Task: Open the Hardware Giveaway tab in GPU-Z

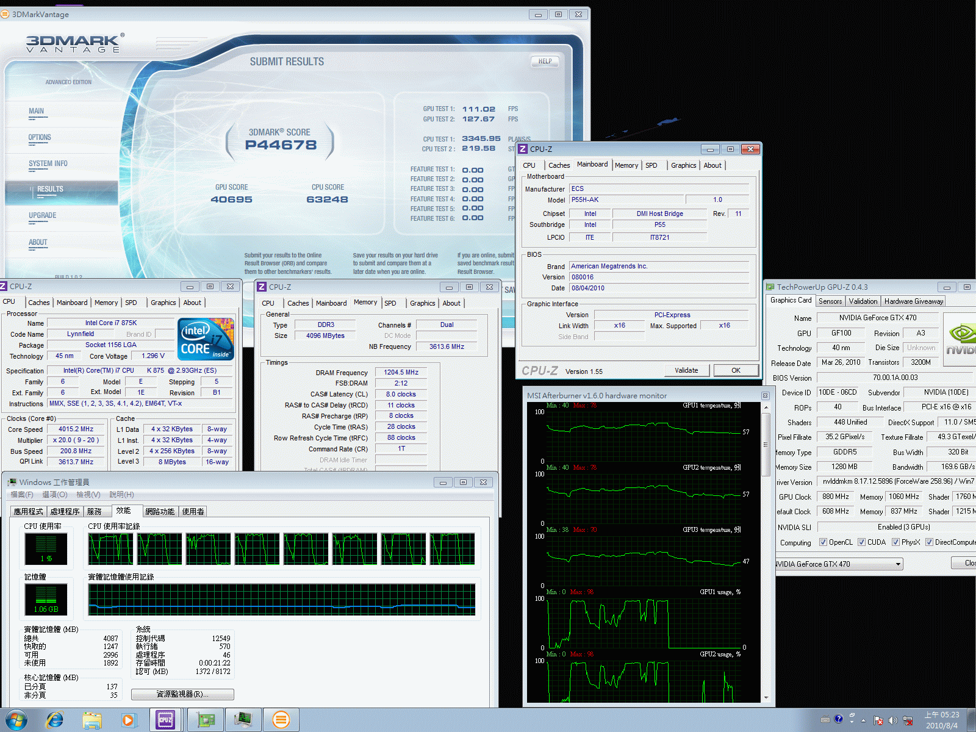Action: 914,301
